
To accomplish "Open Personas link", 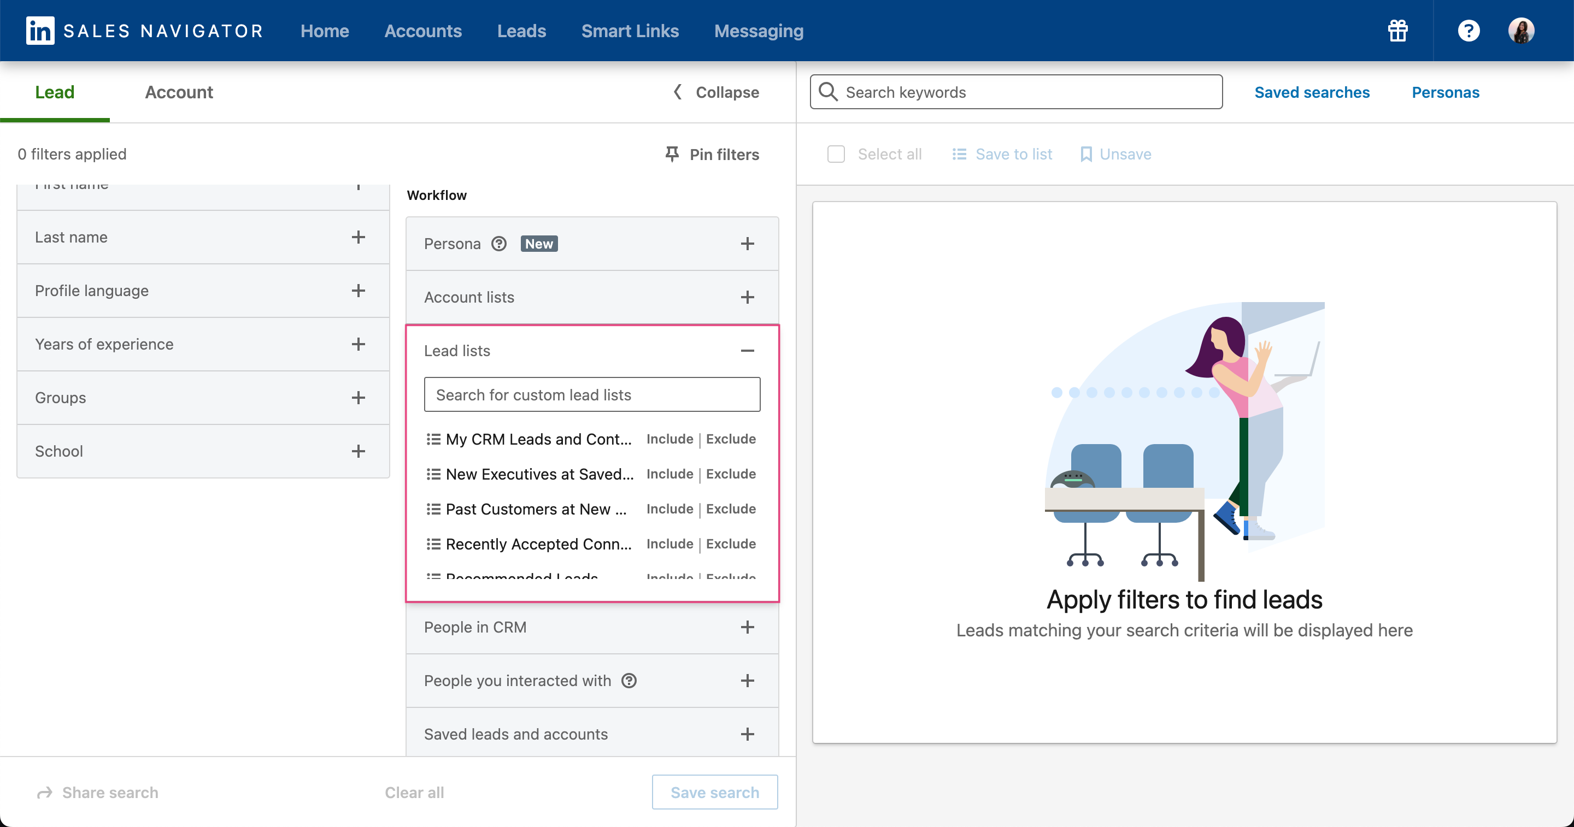I will [1445, 92].
